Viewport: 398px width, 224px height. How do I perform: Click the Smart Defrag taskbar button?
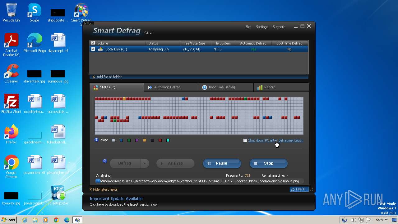pos(77,220)
